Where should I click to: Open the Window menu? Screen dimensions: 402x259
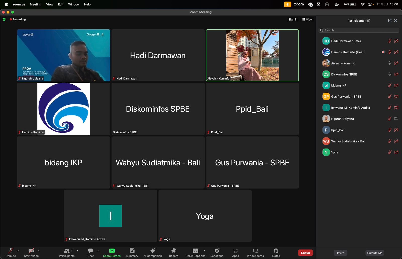coord(74,4)
